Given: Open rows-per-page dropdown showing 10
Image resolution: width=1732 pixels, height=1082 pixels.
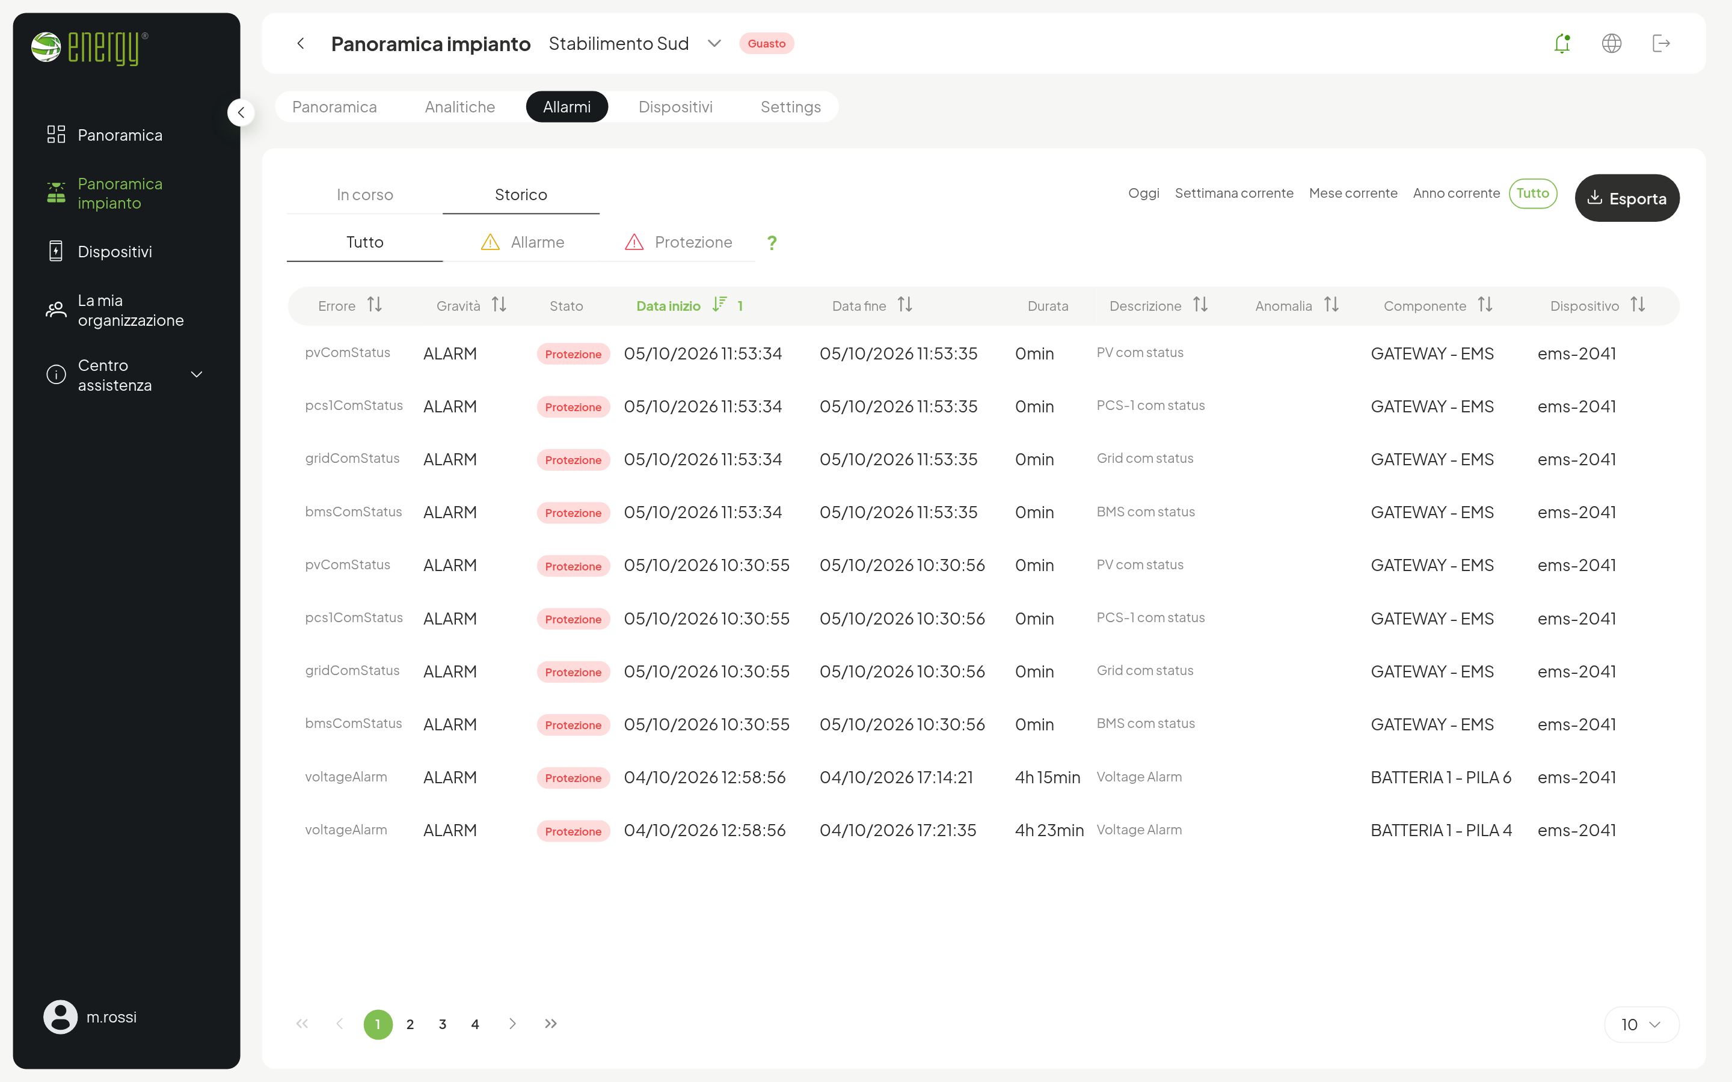Looking at the screenshot, I should click(1641, 1025).
